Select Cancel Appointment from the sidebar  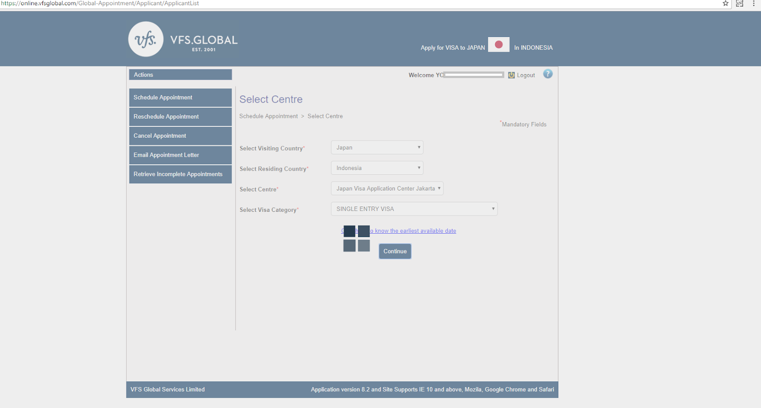(180, 136)
